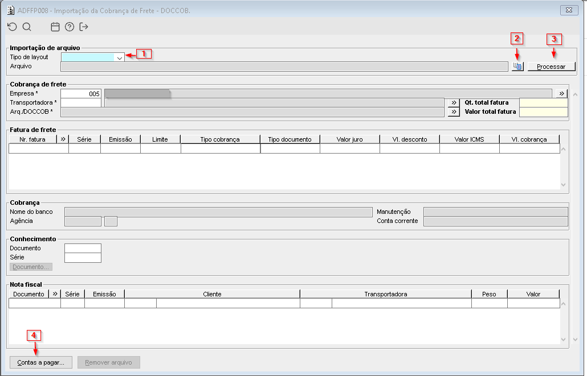Click the main panel scrollbar up arrow

click(576, 94)
